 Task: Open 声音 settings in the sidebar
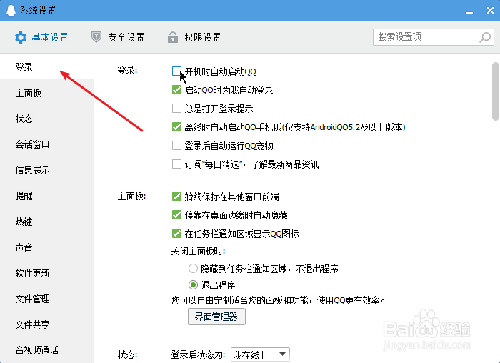(x=46, y=247)
